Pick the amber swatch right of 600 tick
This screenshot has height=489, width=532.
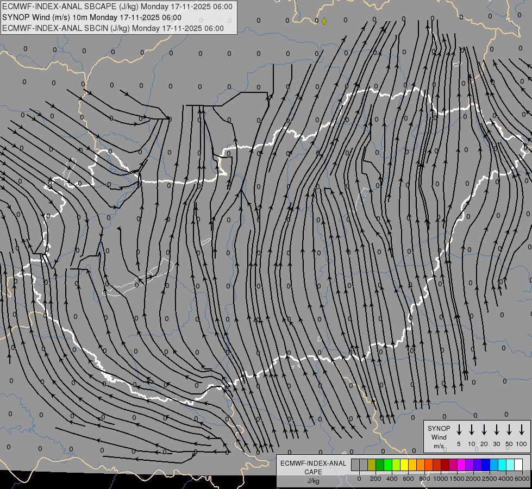pyautogui.click(x=412, y=465)
